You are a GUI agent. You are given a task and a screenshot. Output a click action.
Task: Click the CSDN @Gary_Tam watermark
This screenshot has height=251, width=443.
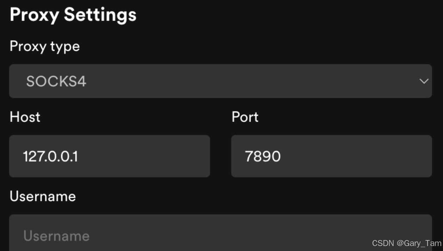pyautogui.click(x=406, y=243)
